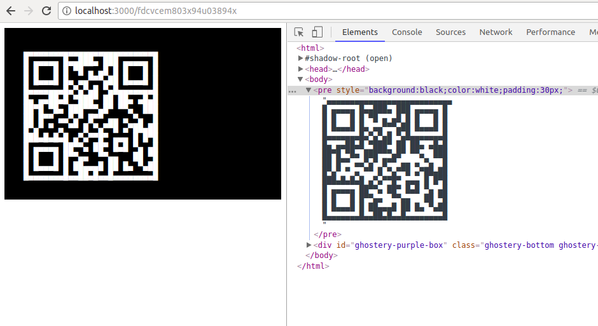Screen dimensions: 598x326
Task: Focus the localhost:3000 address bar
Action: click(x=328, y=11)
